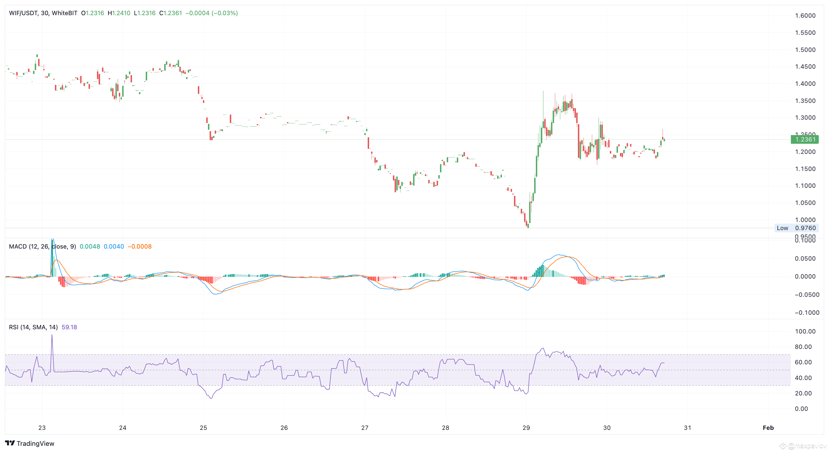
Task: Click the 1.1500 price axis label
Action: click(x=805, y=169)
